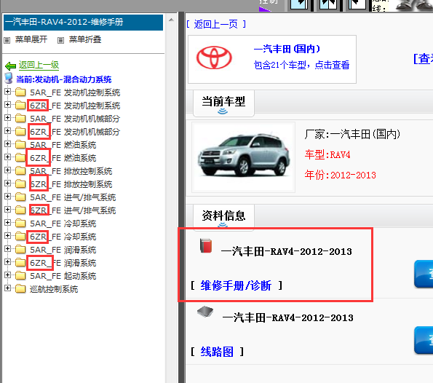433x383 pixels.
Task: Click 车型:RAV4 red text
Action: pyautogui.click(x=327, y=154)
